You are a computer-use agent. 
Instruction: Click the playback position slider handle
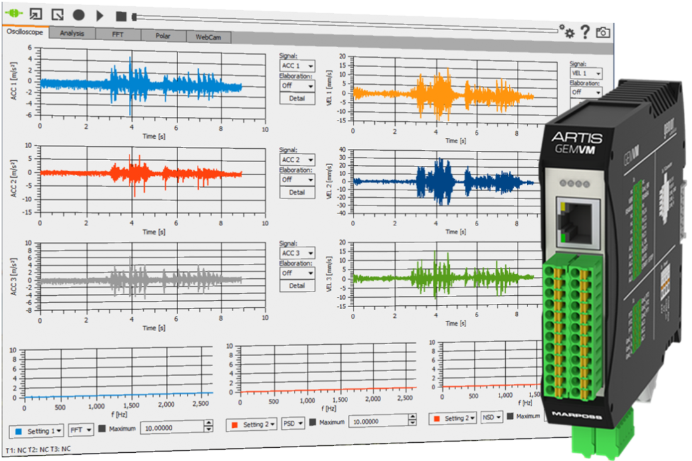(x=134, y=18)
